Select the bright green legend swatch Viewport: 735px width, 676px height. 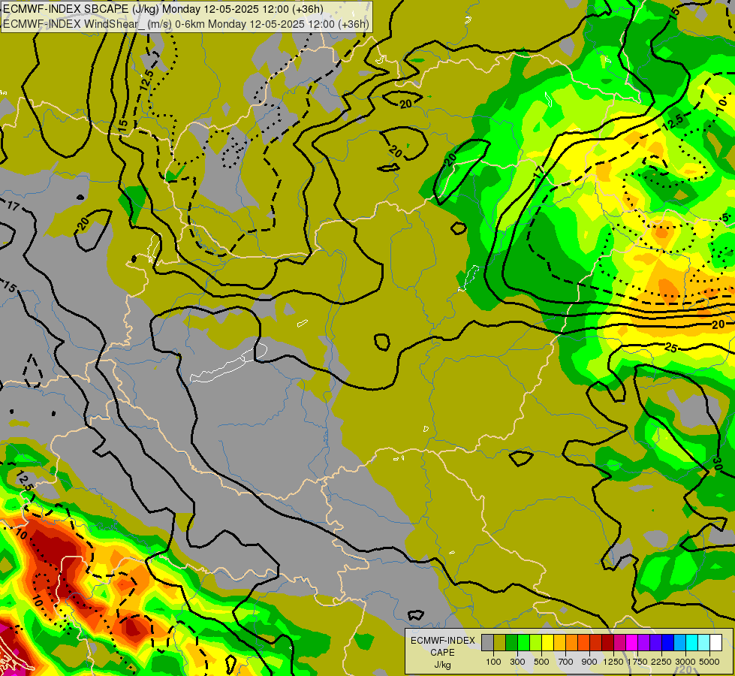[x=523, y=642]
